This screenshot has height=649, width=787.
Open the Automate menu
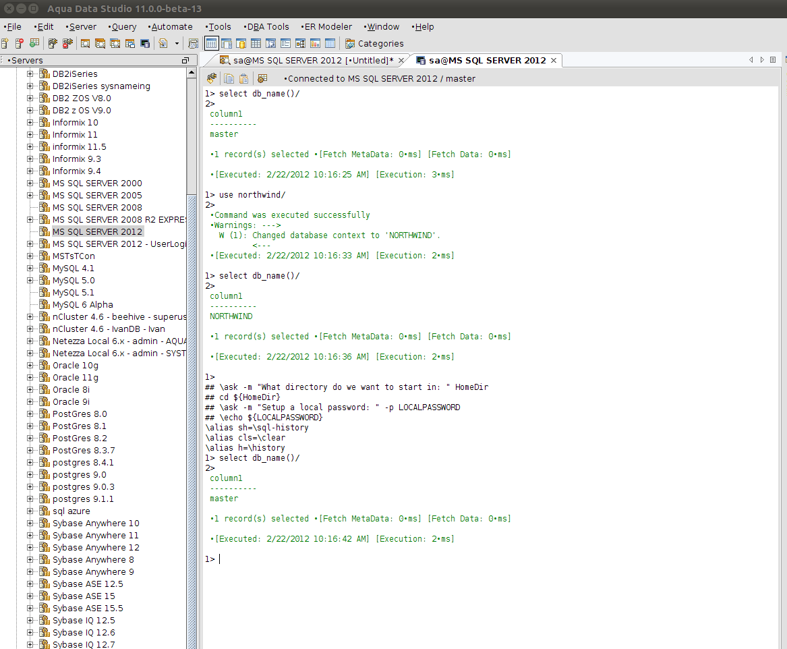point(170,26)
